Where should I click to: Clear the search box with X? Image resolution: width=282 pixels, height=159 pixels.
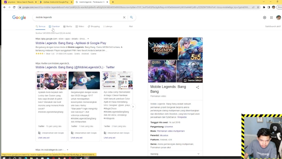click(124, 17)
